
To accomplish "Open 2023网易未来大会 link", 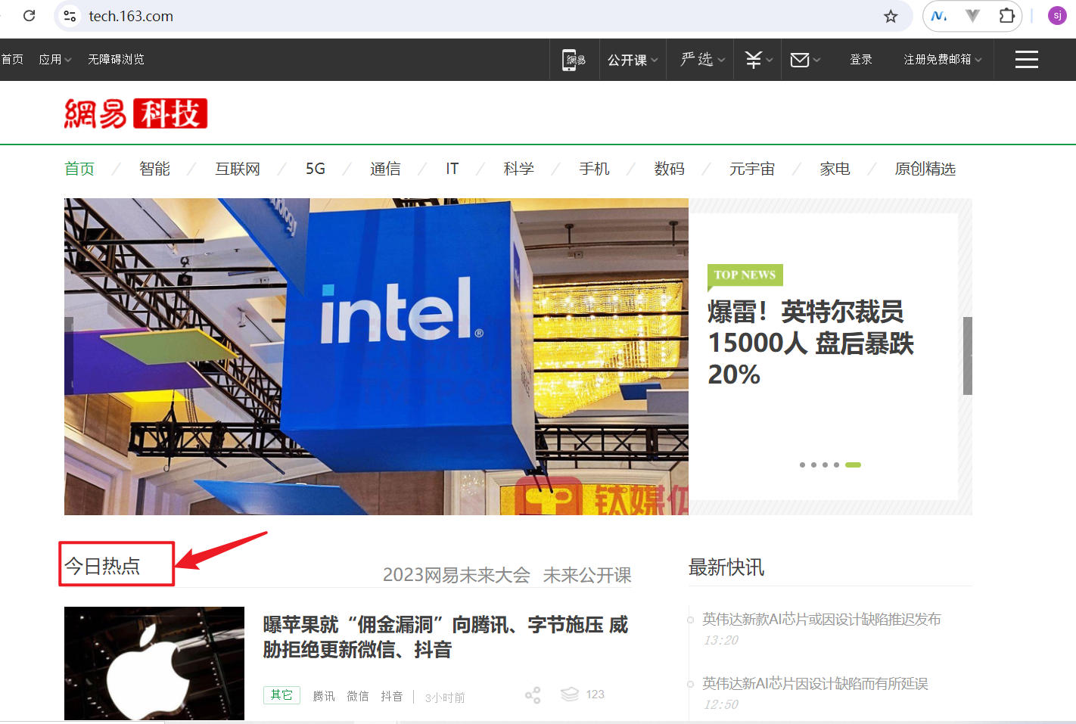I will tap(456, 575).
